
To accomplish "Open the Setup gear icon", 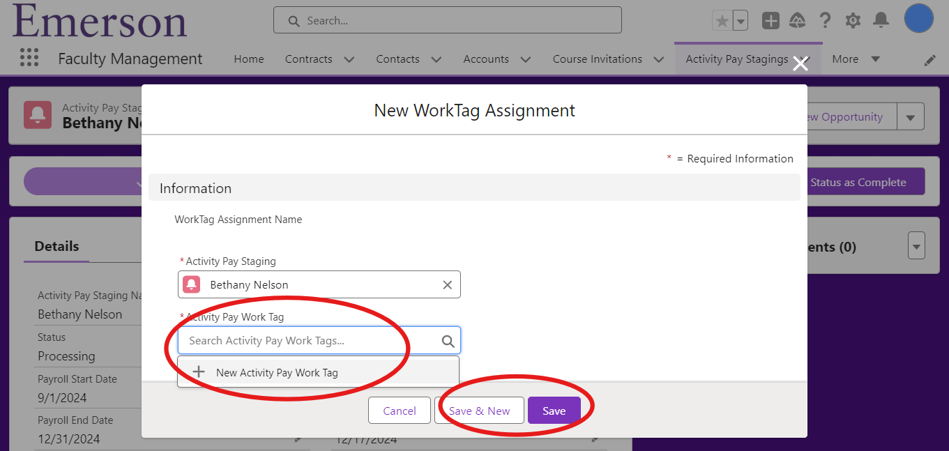I will 853,21.
